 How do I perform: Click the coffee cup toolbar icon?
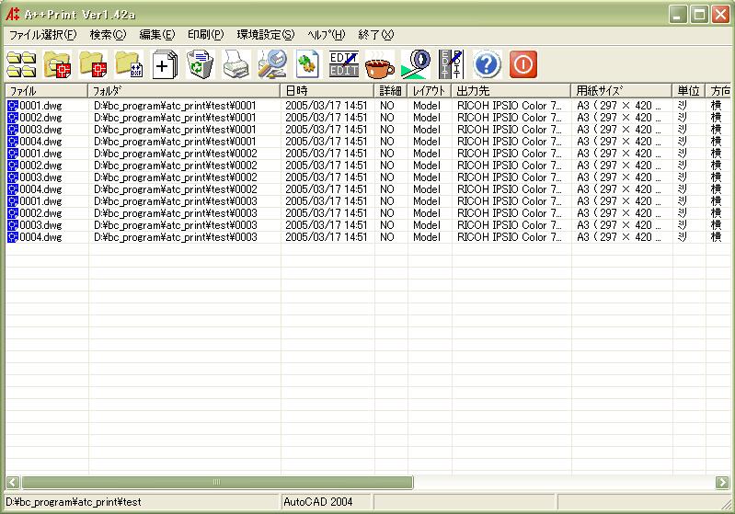[x=379, y=64]
